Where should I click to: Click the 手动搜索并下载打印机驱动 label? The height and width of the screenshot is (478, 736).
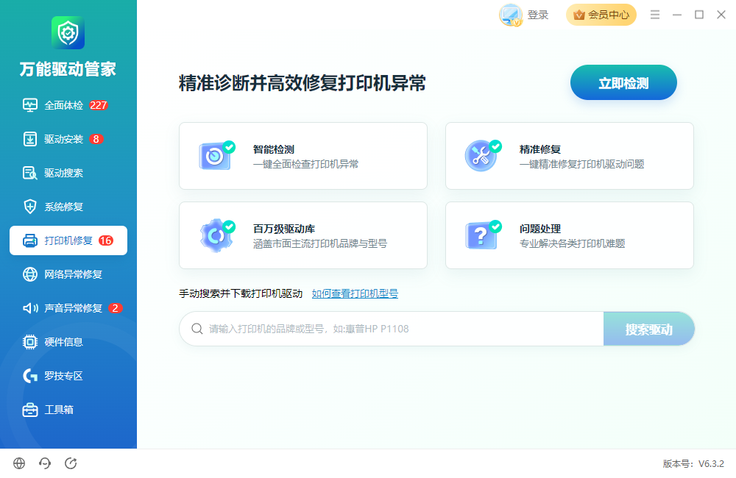[241, 293]
